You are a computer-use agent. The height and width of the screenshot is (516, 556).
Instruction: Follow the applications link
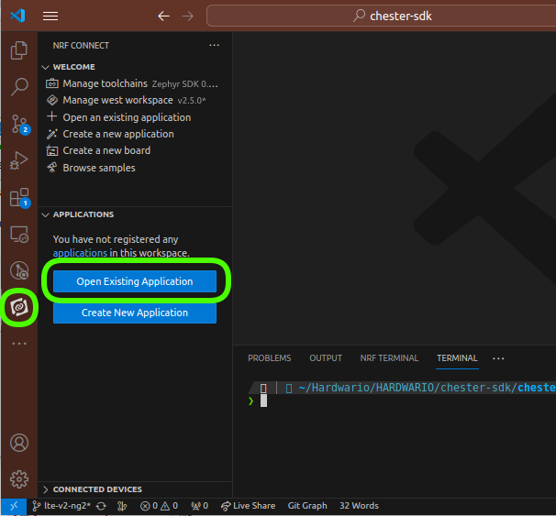point(80,253)
